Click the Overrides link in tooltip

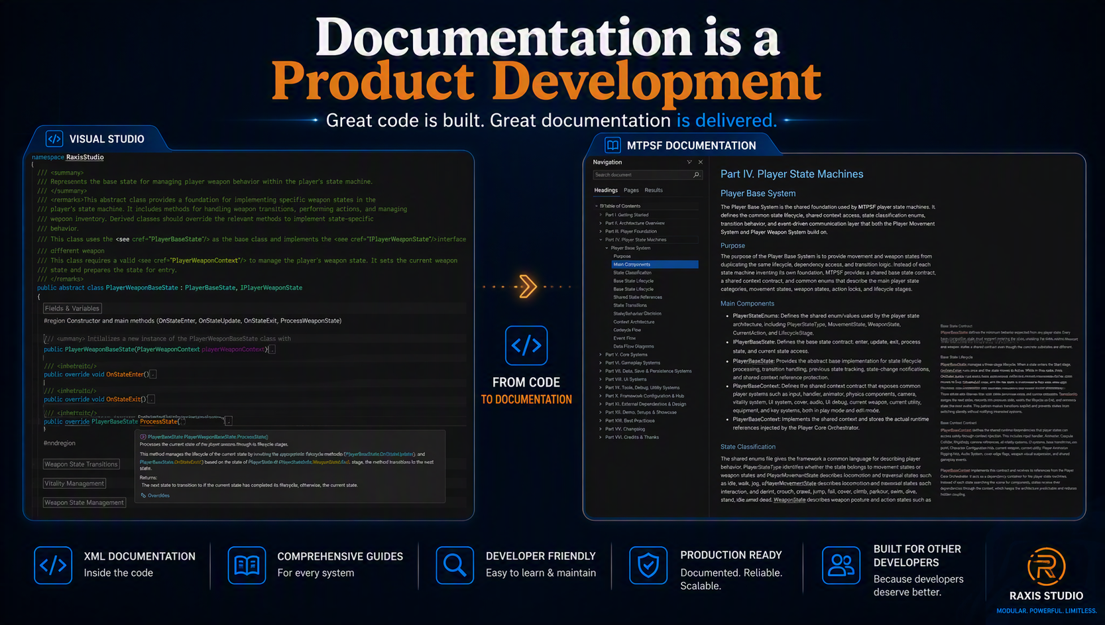click(158, 496)
